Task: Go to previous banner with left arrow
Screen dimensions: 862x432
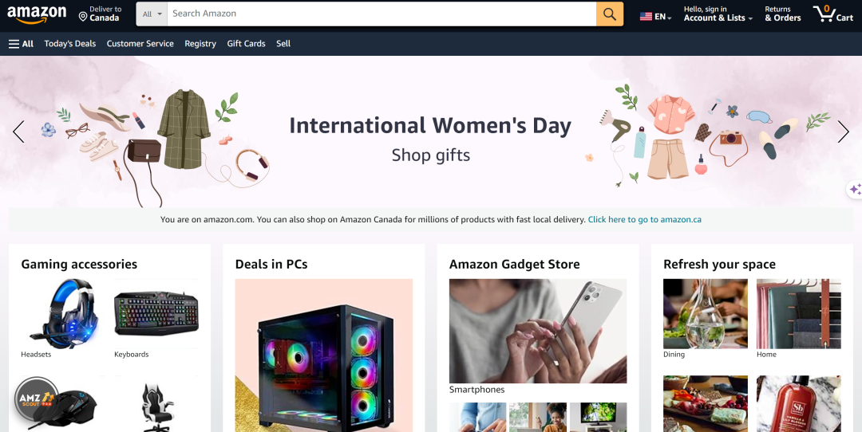Action: 18,132
